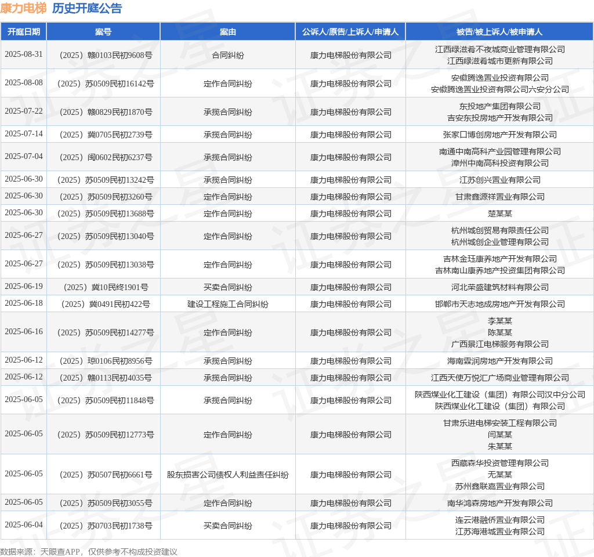594x557 pixels.
Task: Click defendant 楚某某
Action: 499,214
